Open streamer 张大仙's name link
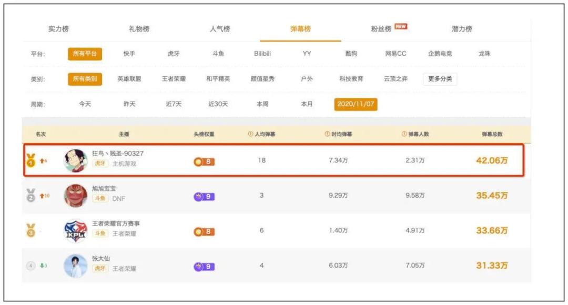The image size is (568, 305). point(101,258)
